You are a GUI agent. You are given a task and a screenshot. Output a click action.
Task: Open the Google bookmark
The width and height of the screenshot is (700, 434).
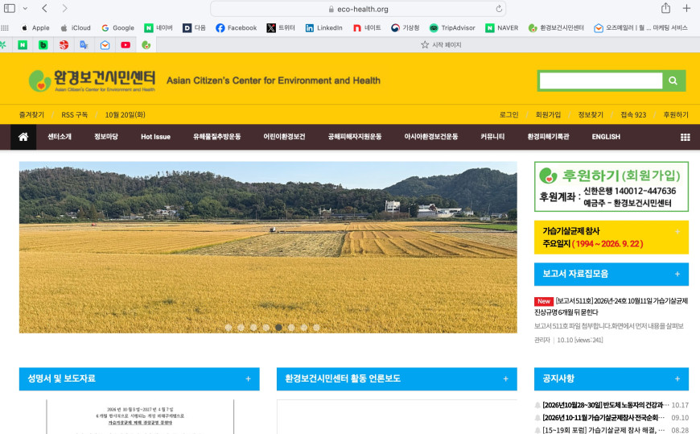[x=117, y=27]
